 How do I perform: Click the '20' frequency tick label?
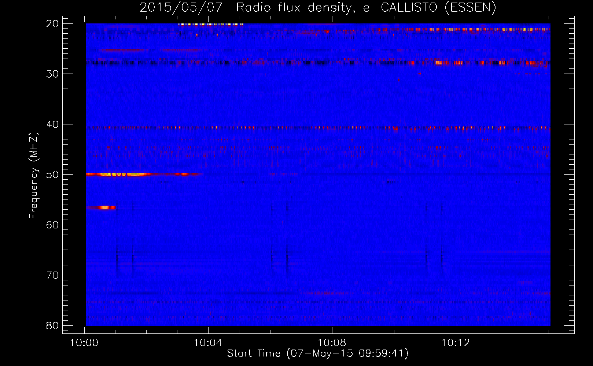tap(52, 24)
